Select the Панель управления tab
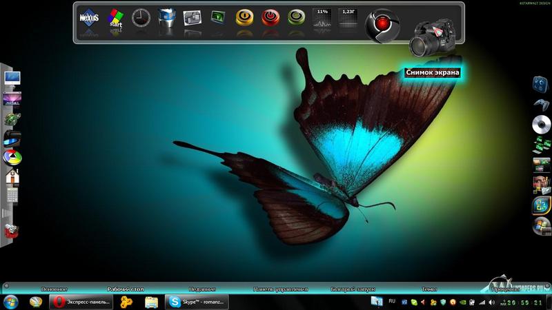Viewport: 552px width, 310px height. [x=280, y=290]
